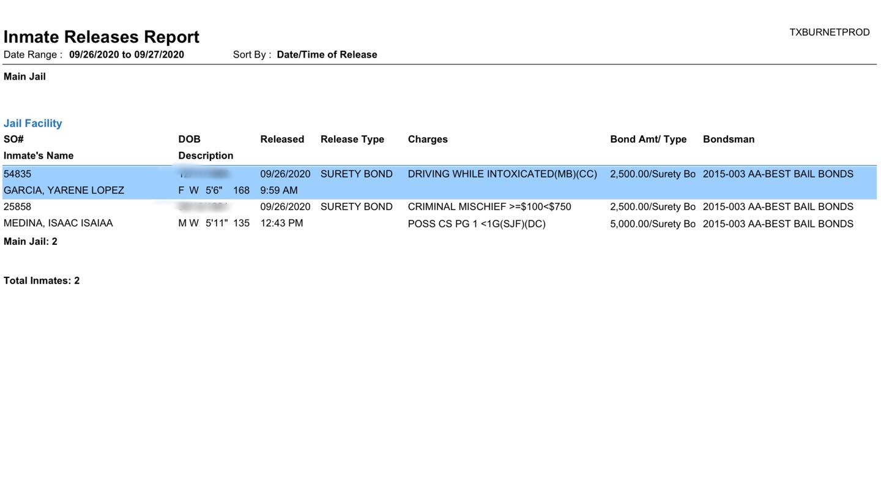The width and height of the screenshot is (881, 496).
Task: Click TXBURNETPROD text in header
Action: coord(830,32)
